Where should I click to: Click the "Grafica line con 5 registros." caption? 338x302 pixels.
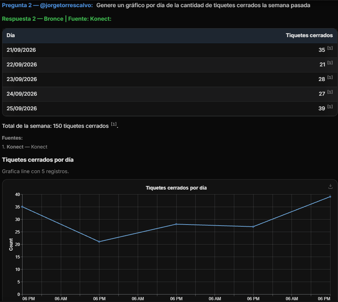click(x=35, y=171)
